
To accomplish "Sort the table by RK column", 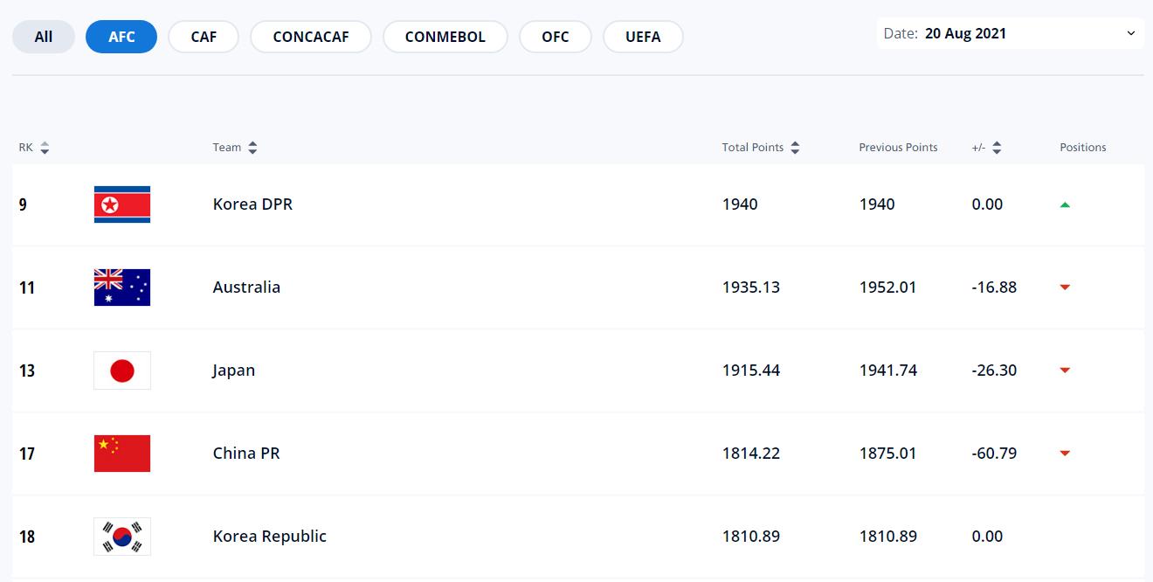I will click(34, 148).
